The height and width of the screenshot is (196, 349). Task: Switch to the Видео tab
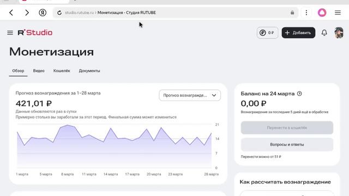coord(39,71)
